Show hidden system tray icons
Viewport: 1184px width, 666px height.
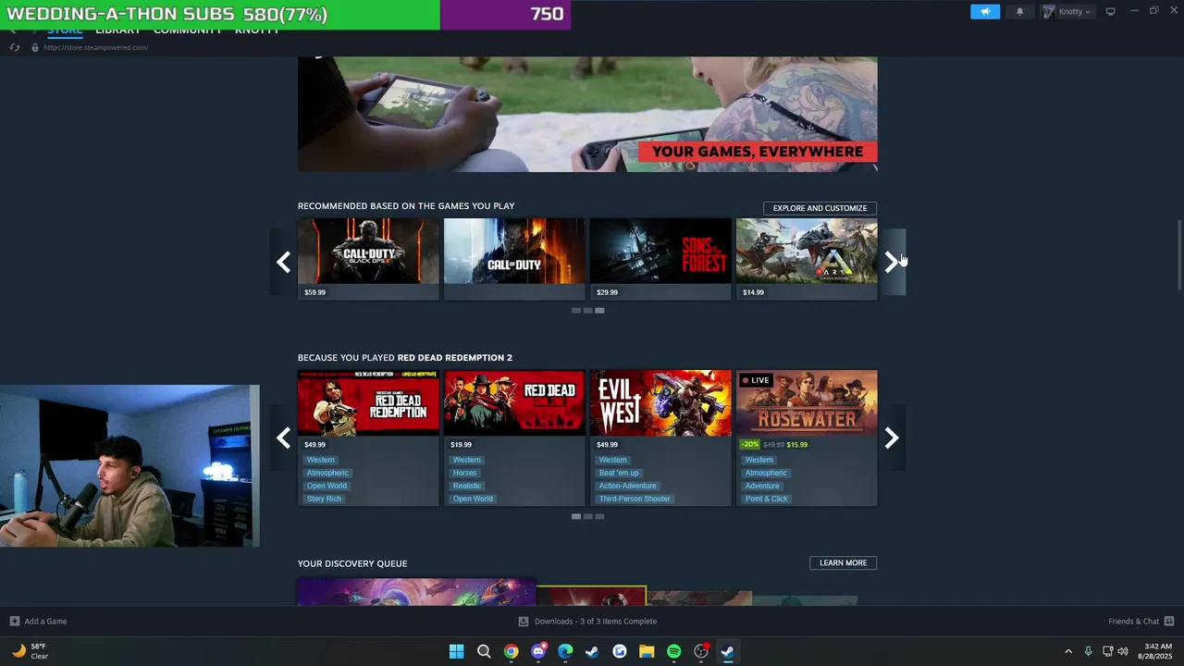click(x=1068, y=651)
